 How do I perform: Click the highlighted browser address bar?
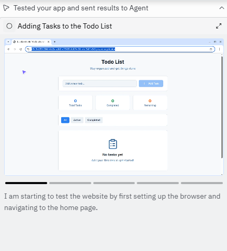[120, 49]
